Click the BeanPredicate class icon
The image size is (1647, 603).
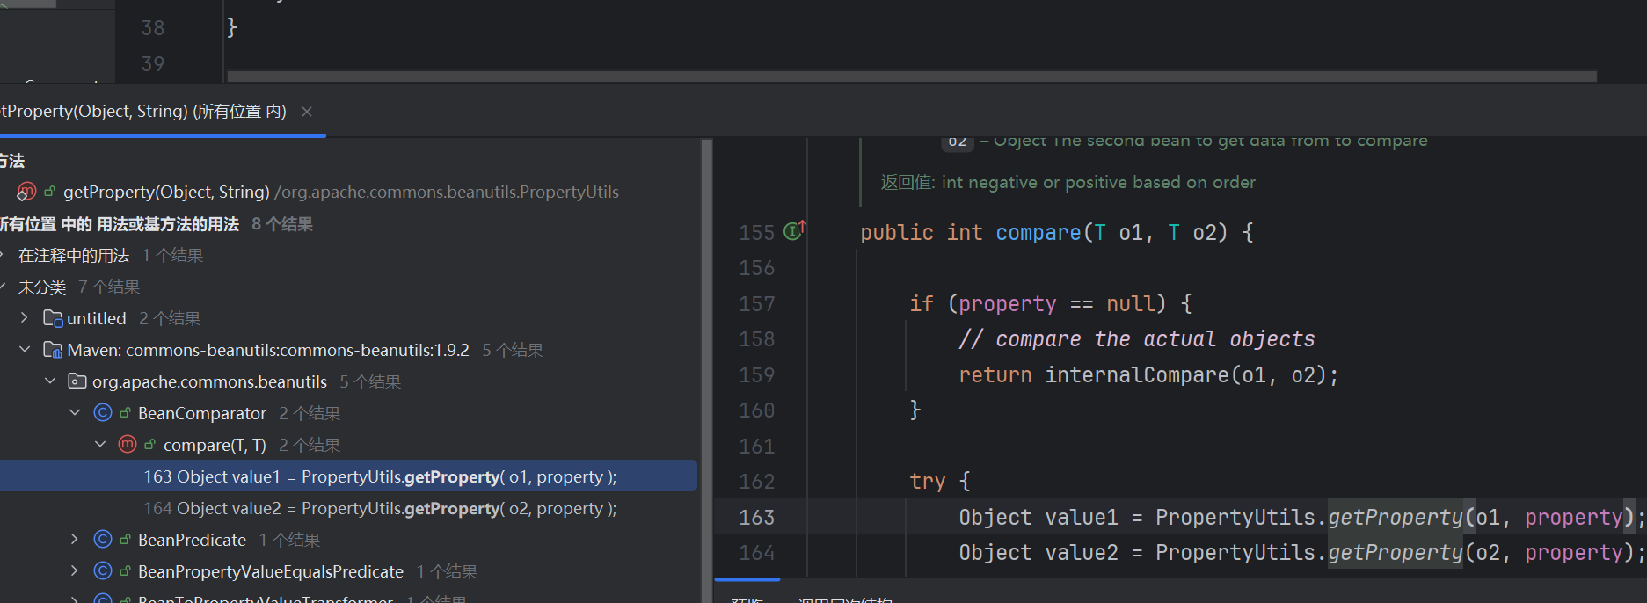click(x=103, y=540)
